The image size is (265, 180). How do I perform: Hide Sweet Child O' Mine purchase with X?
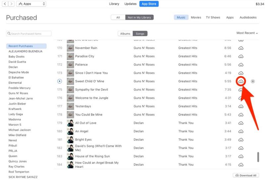(253, 81)
